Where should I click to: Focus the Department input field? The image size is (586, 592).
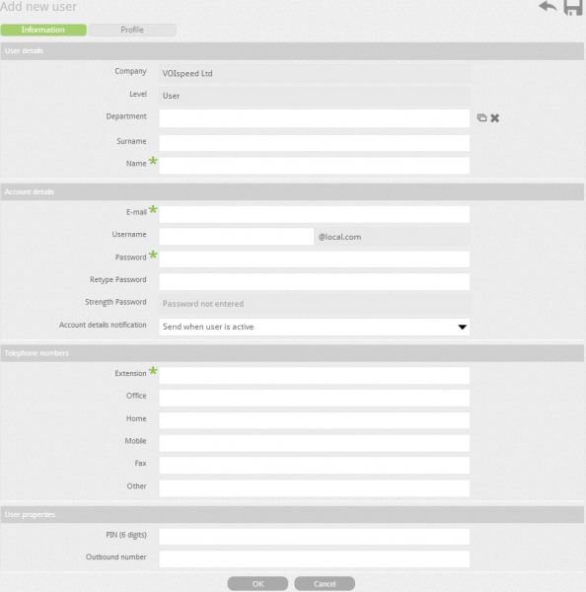(x=314, y=118)
